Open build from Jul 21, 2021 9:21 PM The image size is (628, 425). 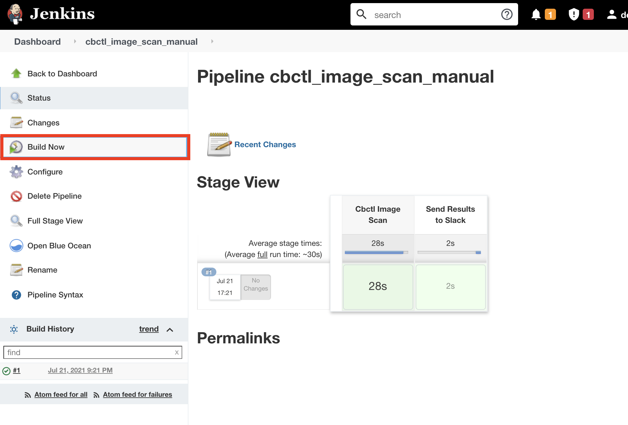pos(80,370)
